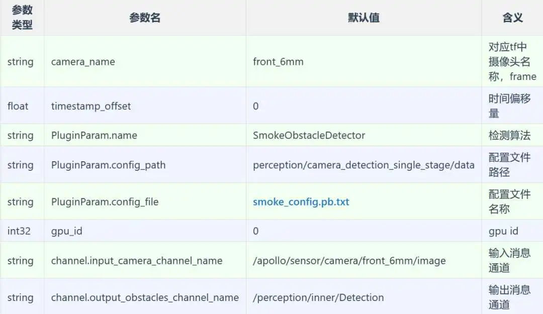Click the 默认值 column header
Viewport: 543px width, 314px height.
coord(364,18)
